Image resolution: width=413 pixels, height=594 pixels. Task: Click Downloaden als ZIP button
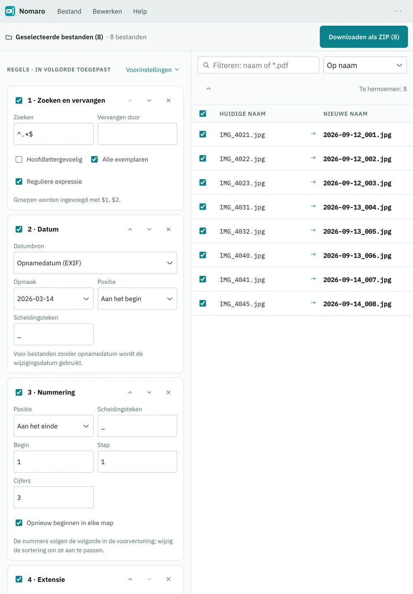pos(364,37)
